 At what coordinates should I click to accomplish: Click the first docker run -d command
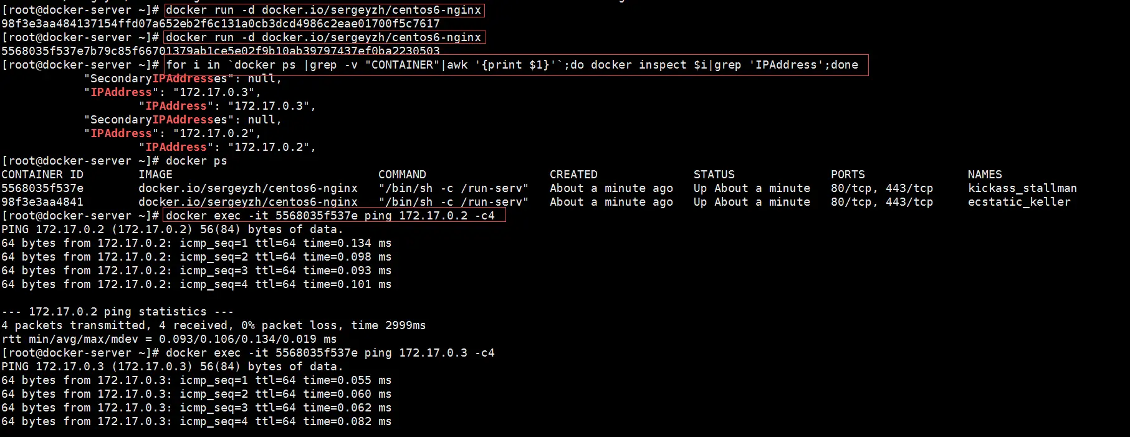(x=324, y=10)
